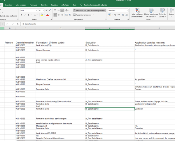This screenshot has height=141, width=175.
Task: Apply thousands separator style
Action: point(119,15)
